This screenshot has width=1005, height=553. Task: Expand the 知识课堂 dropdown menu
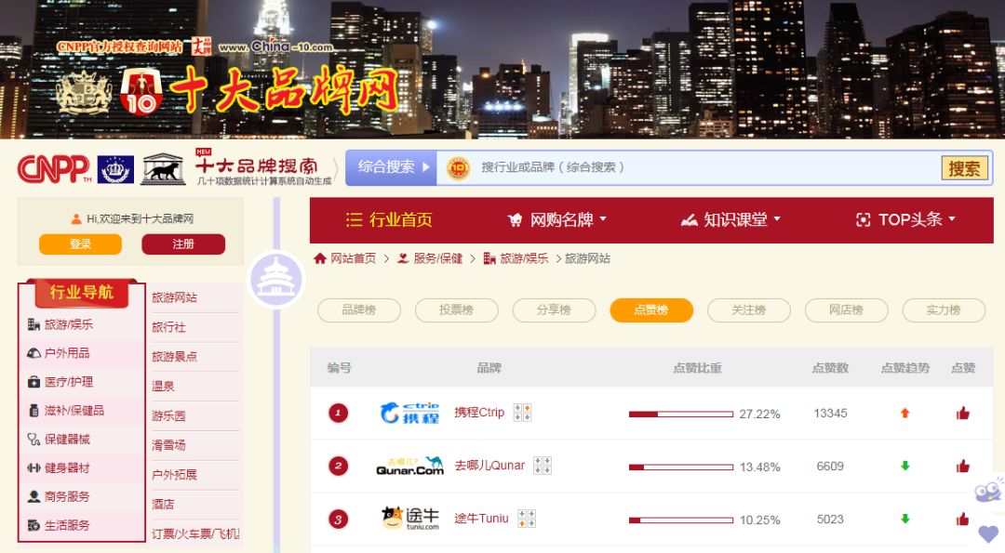click(x=730, y=220)
